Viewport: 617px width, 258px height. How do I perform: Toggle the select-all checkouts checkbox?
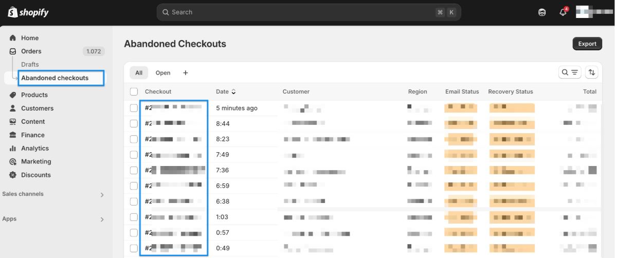[x=134, y=91]
